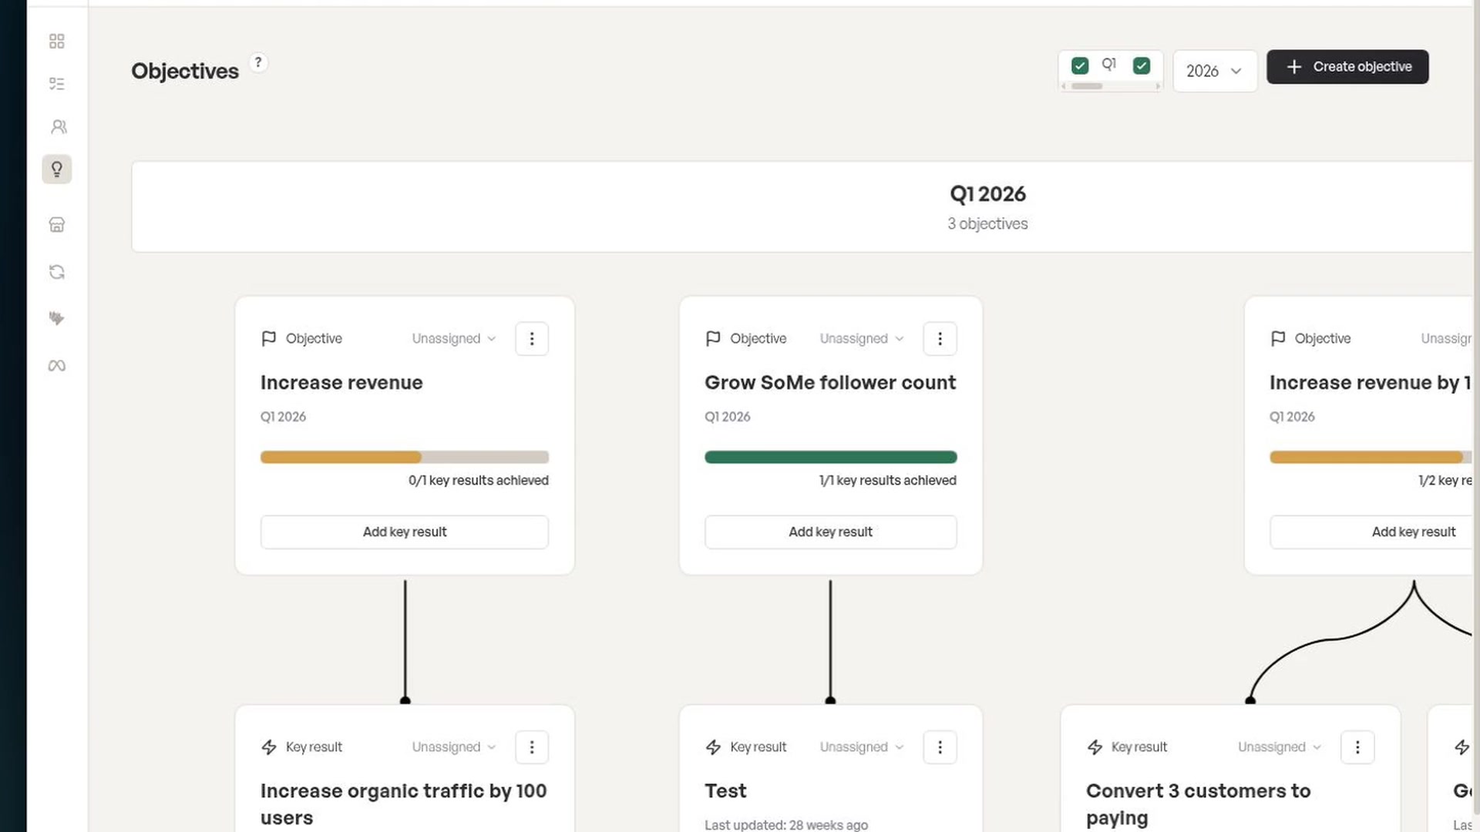Screen dimensions: 1480x832
Task: Click the 'Grow SoMe follower count' title
Action: [x=830, y=383]
